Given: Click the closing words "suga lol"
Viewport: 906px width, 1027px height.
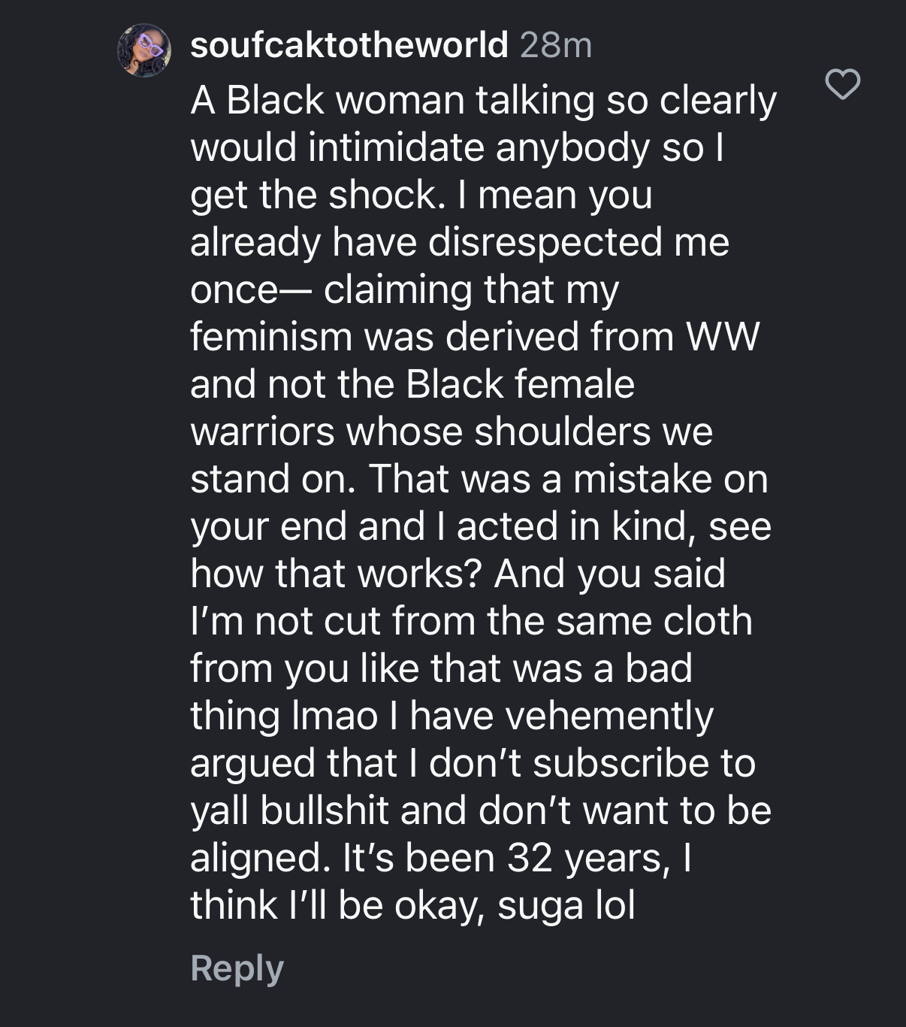Looking at the screenshot, I should pyautogui.click(x=566, y=904).
